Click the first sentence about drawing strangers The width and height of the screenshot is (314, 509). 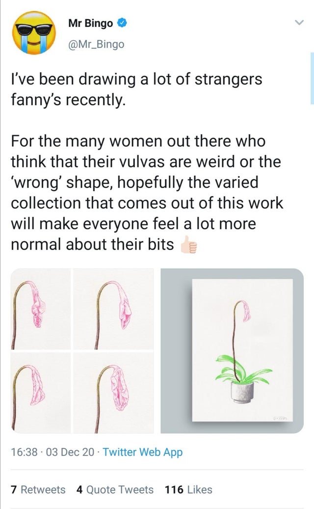pos(136,89)
